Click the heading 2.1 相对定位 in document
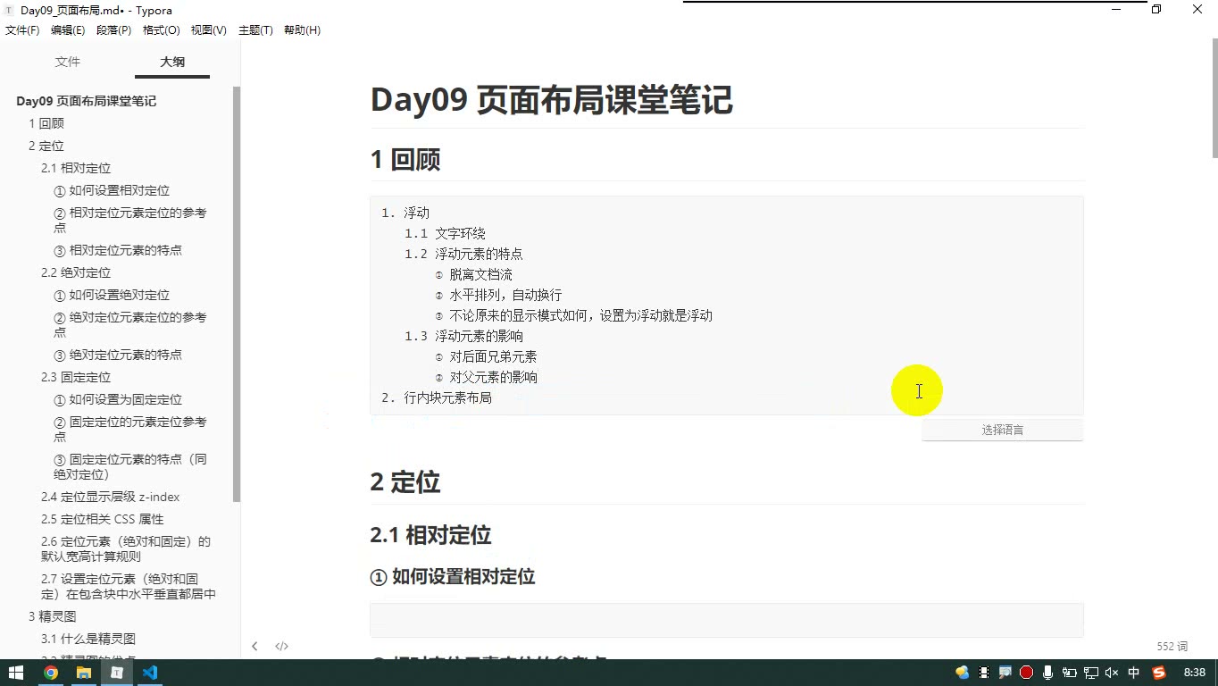 click(x=431, y=535)
